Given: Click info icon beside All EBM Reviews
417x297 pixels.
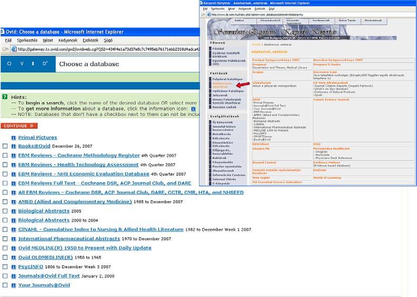Looking at the screenshot, I should [14, 192].
